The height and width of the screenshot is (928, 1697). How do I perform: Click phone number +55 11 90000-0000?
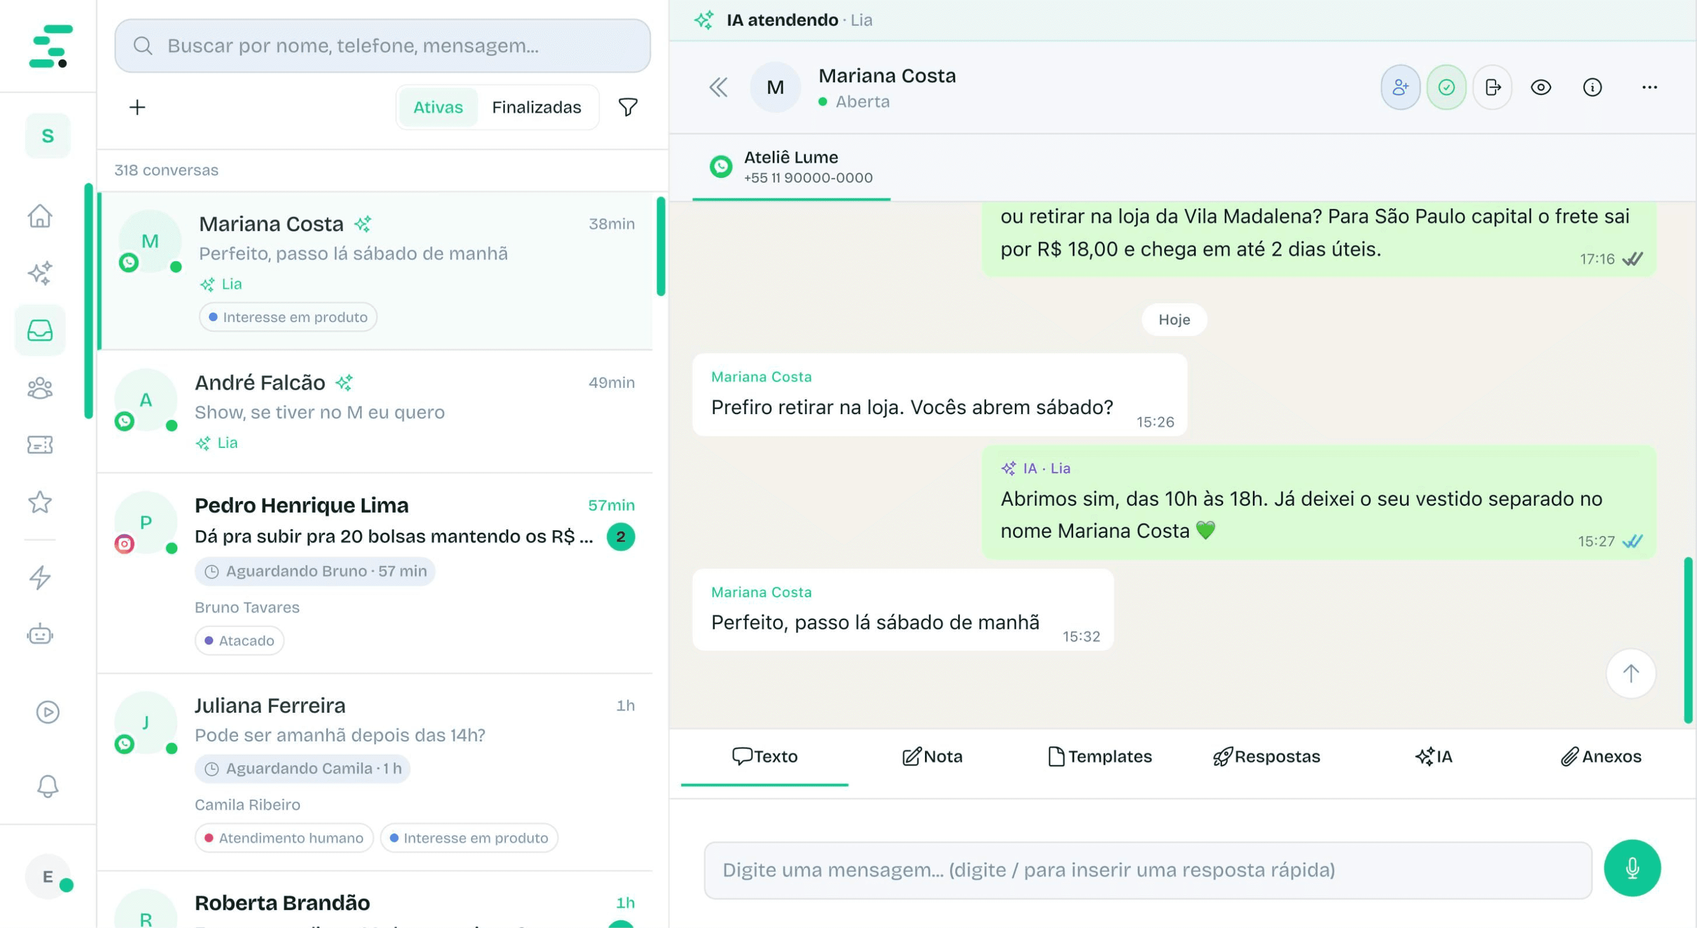pos(808,178)
